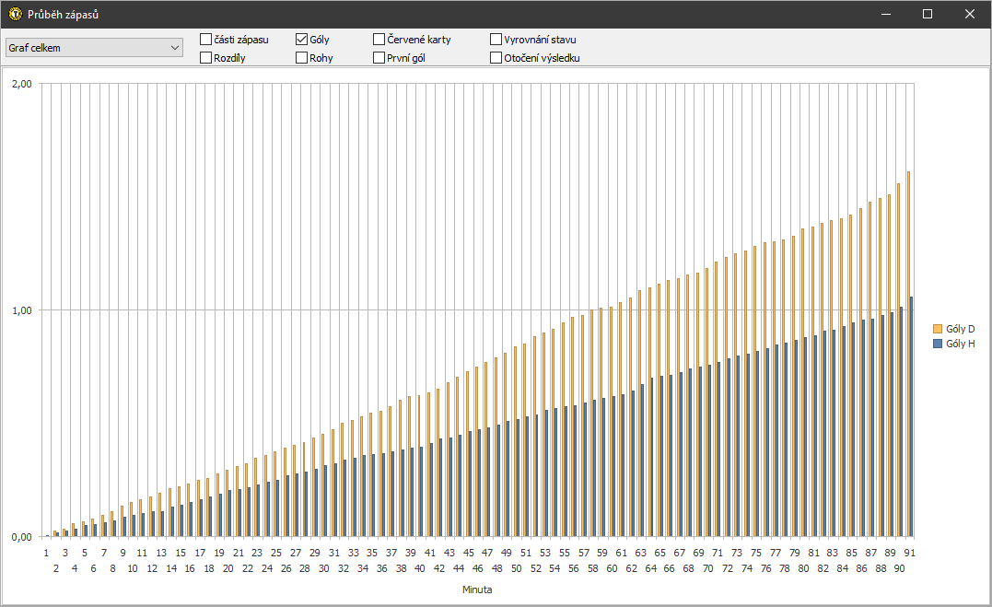Viewport: 992px width, 607px height.
Task: Enable the 'První gól' checkbox
Action: click(379, 58)
